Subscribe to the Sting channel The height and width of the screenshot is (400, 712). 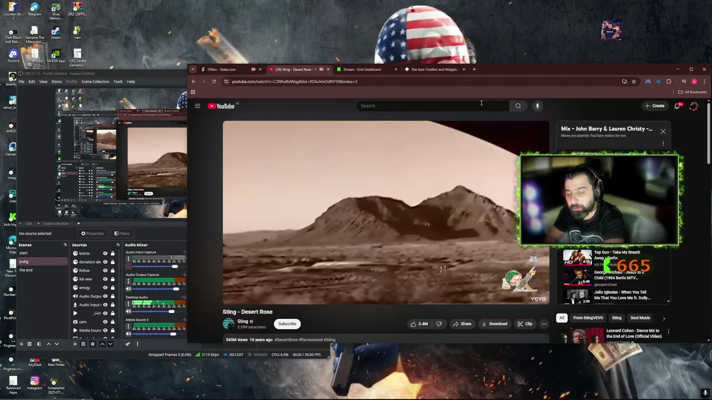[x=287, y=324]
